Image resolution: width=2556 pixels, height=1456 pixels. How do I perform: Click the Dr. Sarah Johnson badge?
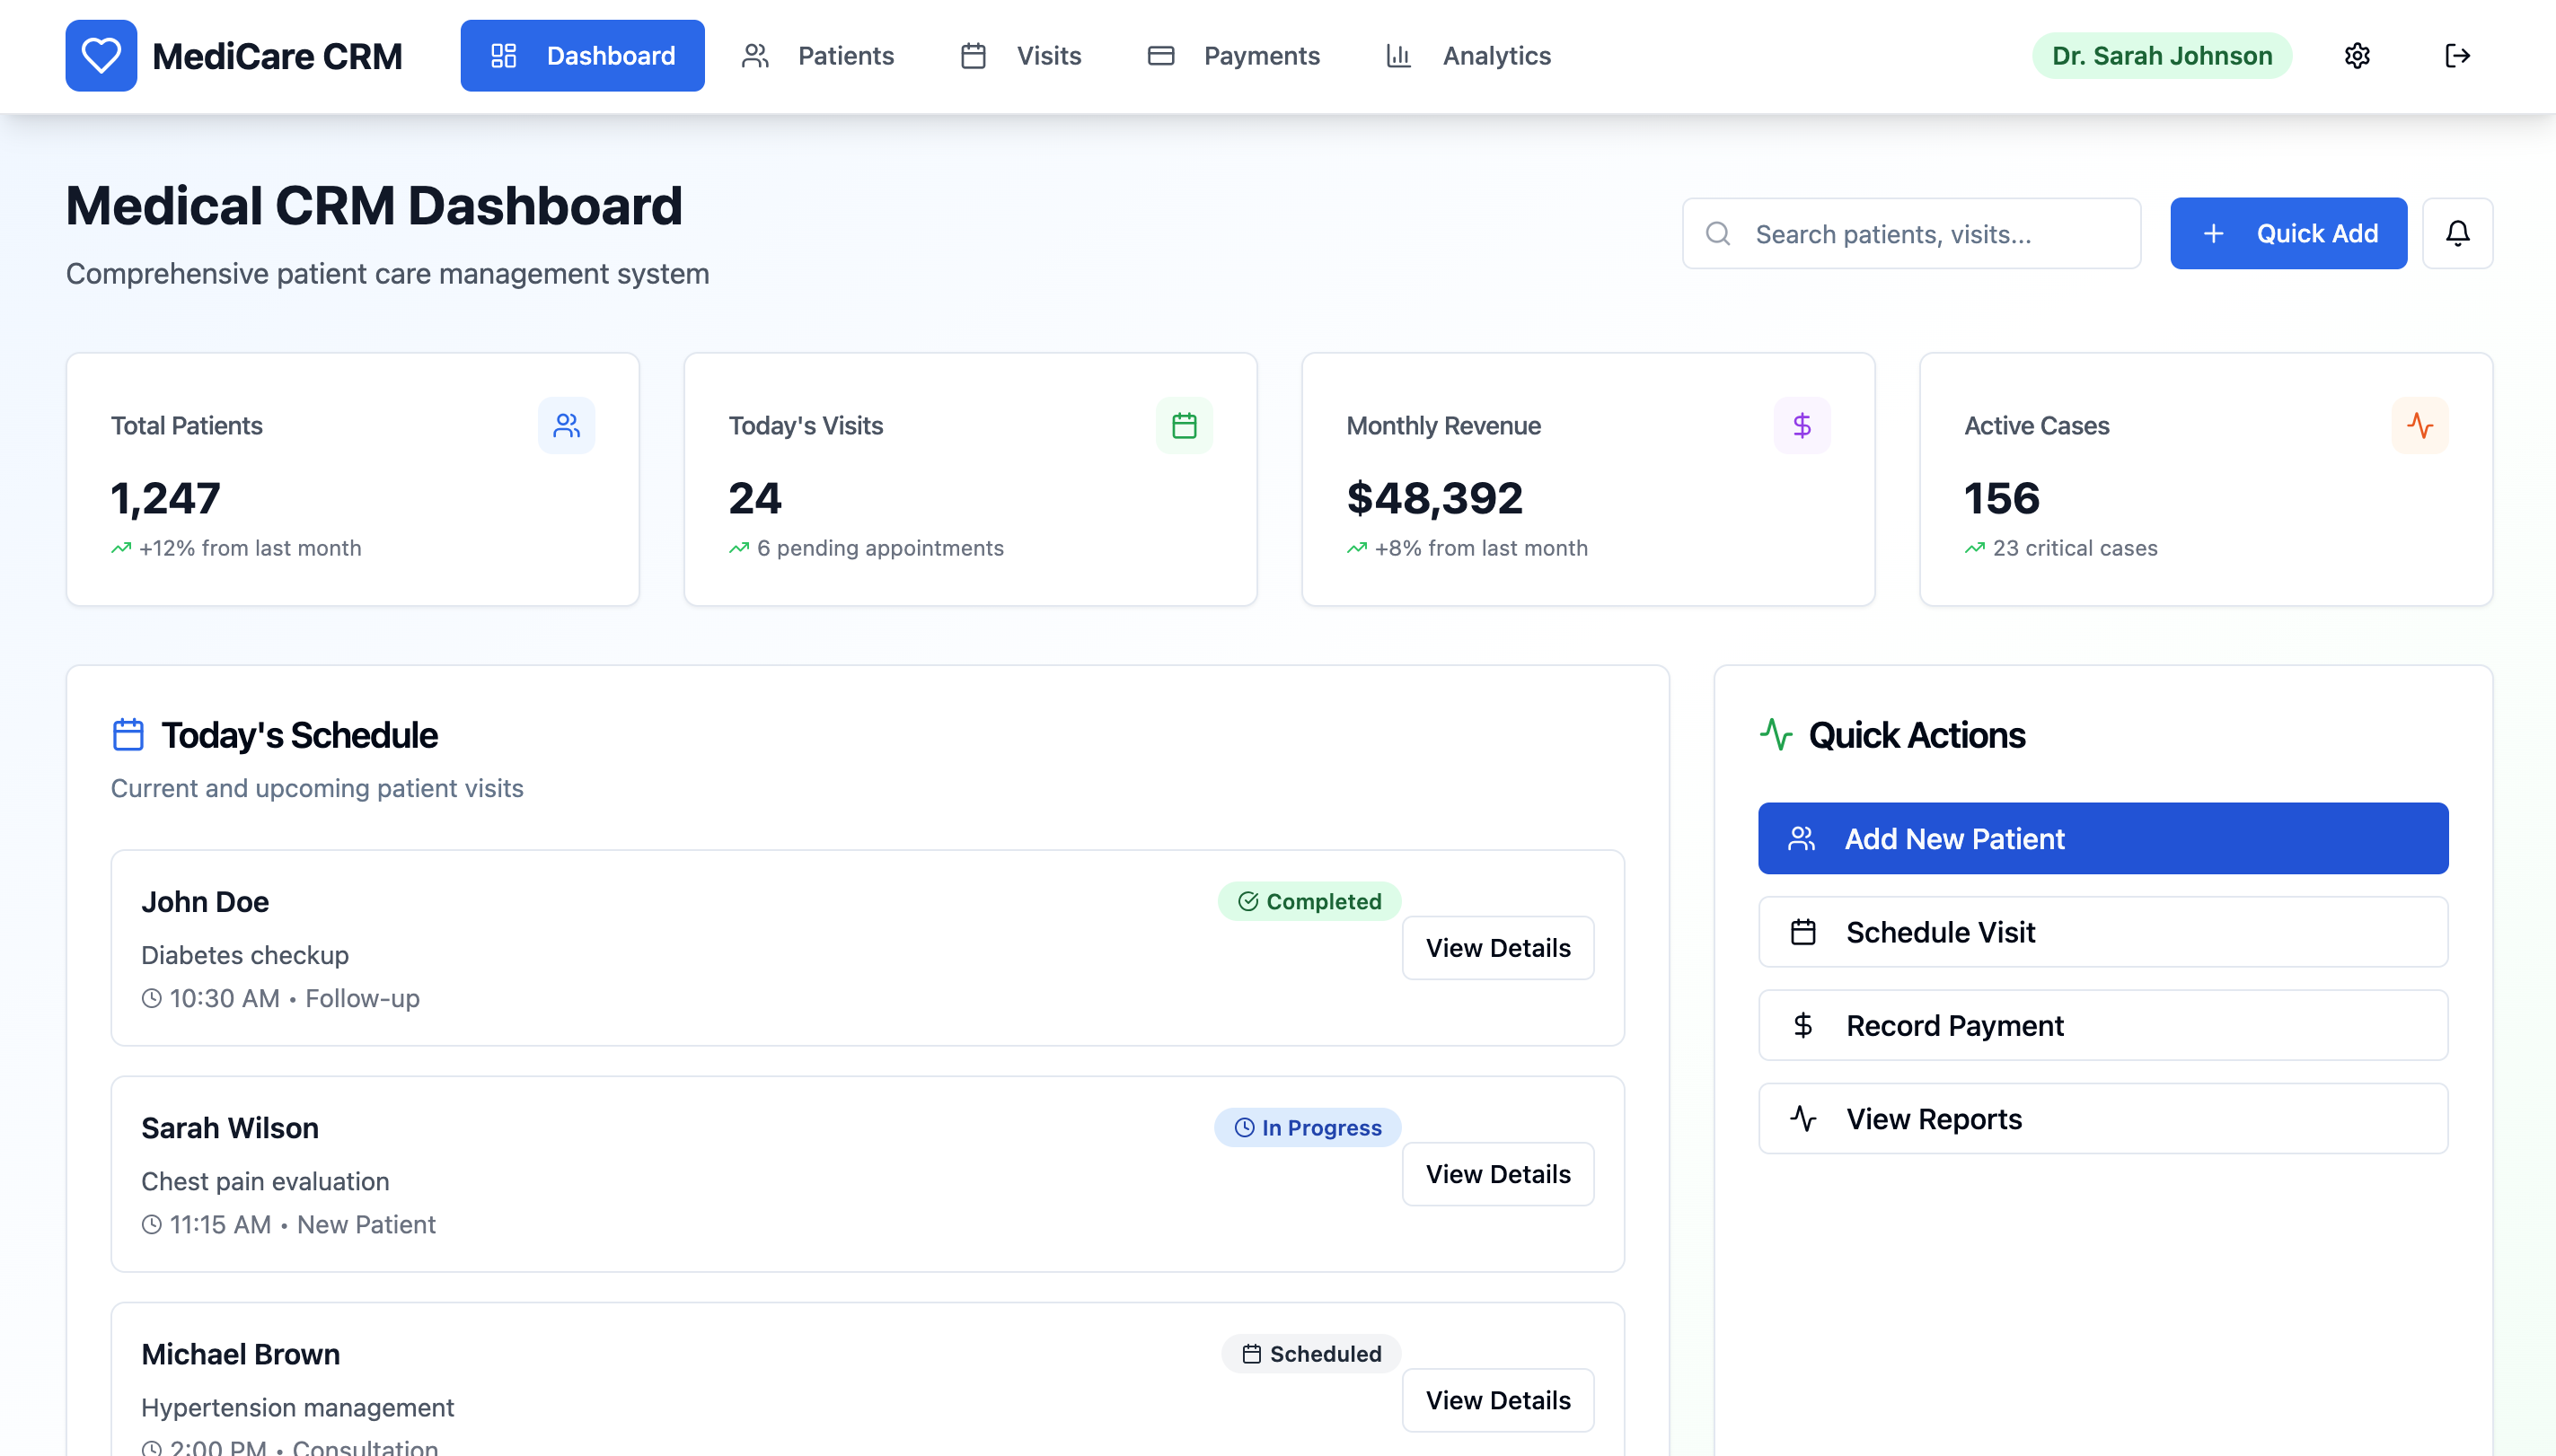coord(2161,56)
